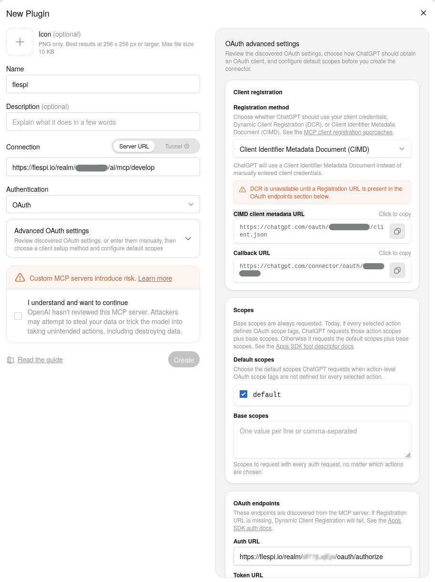Copy the Callback URL with copy icon
The width and height of the screenshot is (435, 582).
(397, 270)
